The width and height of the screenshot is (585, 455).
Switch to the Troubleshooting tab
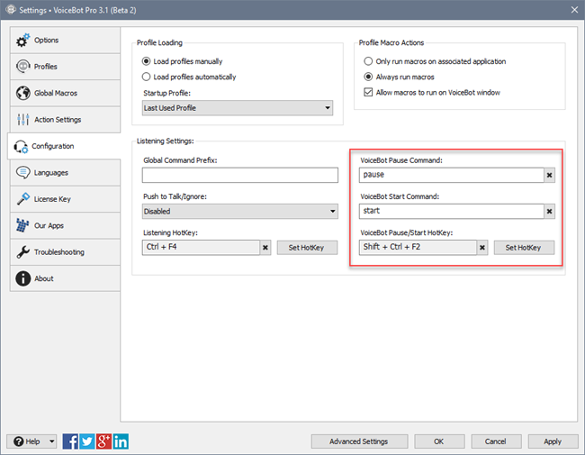(x=65, y=252)
